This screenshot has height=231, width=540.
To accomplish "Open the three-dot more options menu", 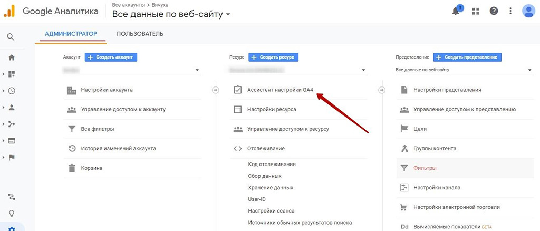I will (510, 12).
